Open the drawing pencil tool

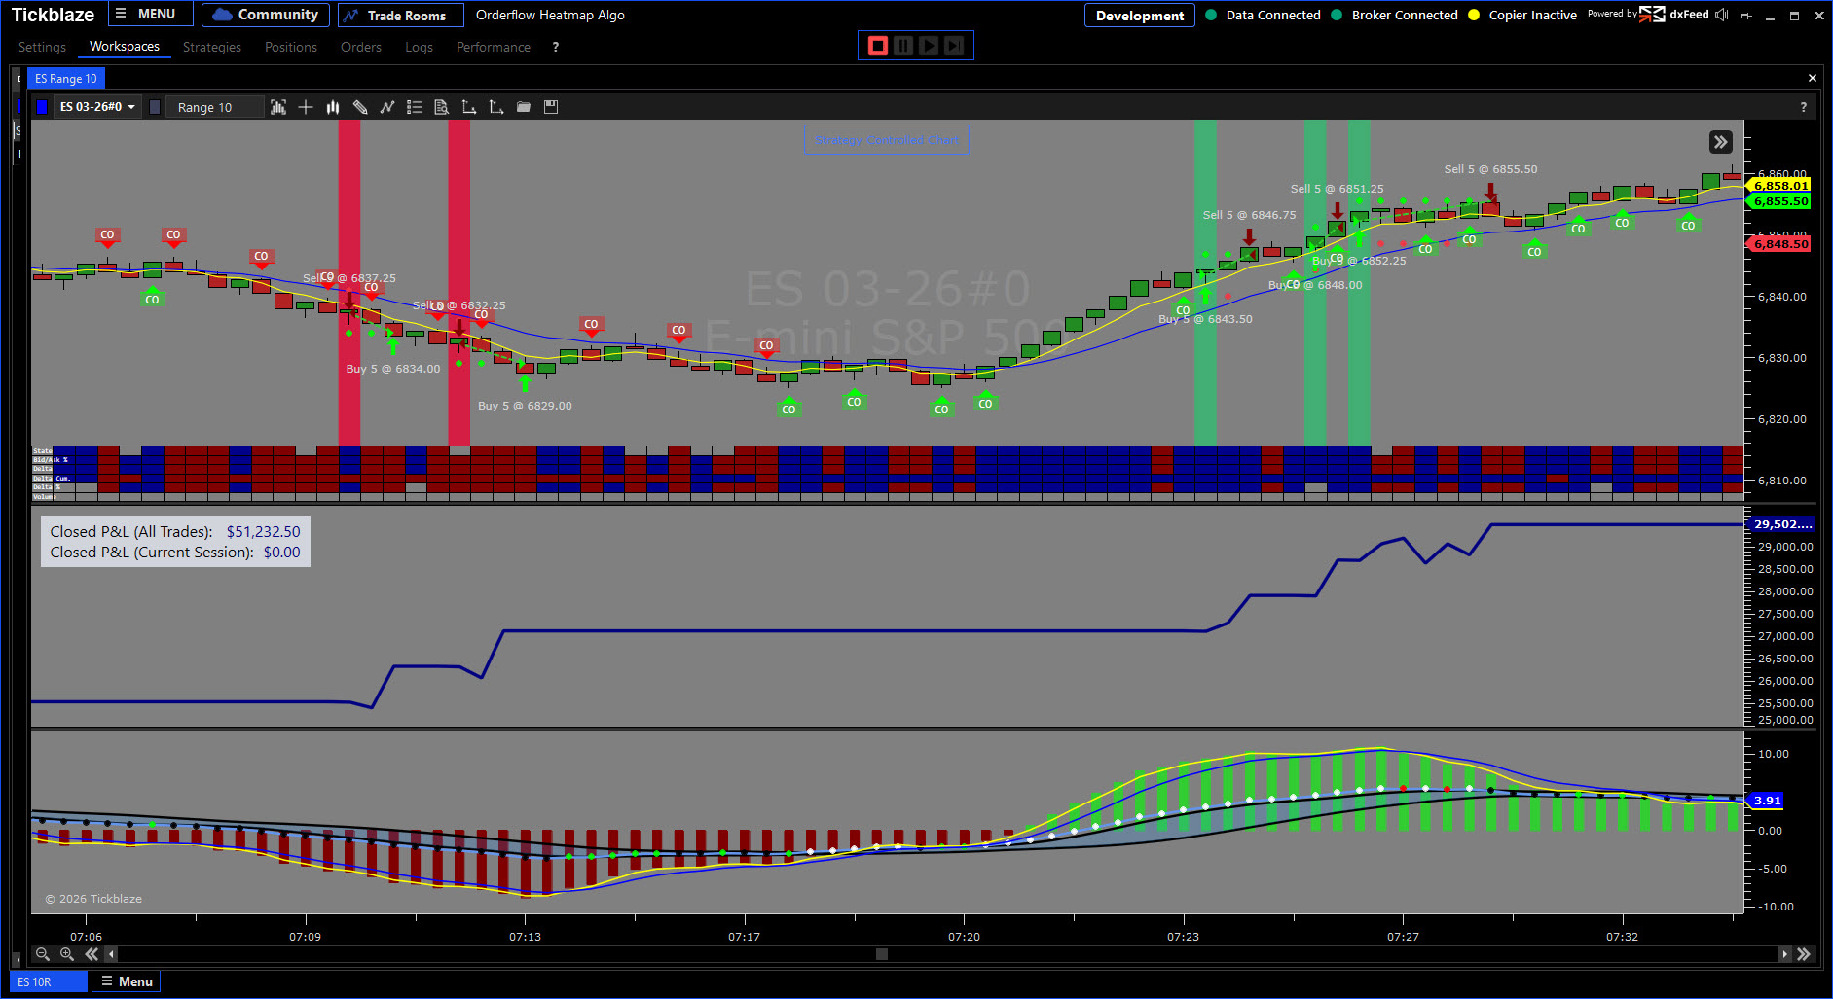[360, 107]
